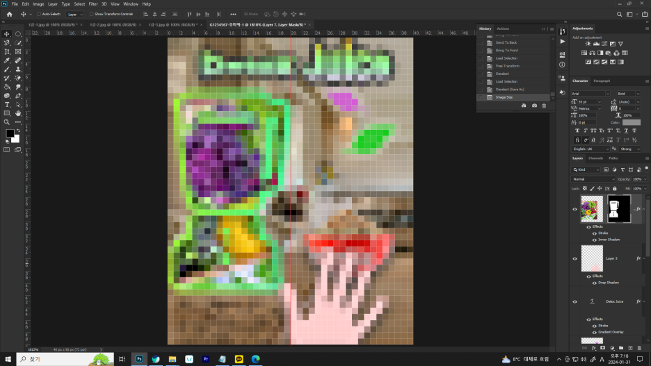651x366 pixels.
Task: Enable Show Transform Controls checkbox
Action: tap(91, 14)
